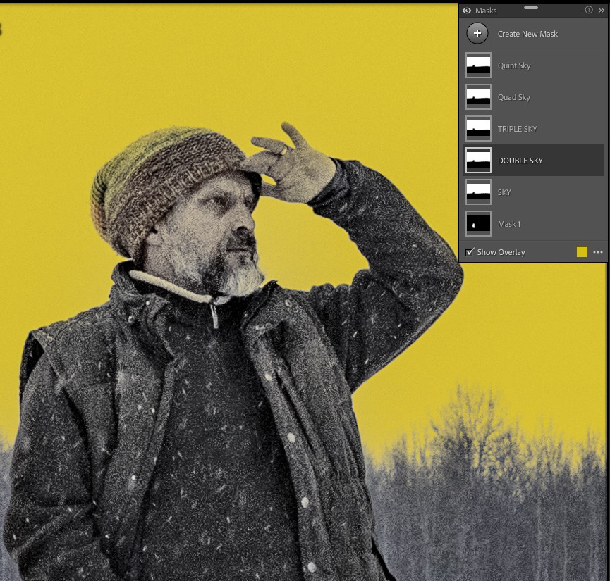
Task: Select the Quad Sky mask thumbnail
Action: click(x=478, y=96)
